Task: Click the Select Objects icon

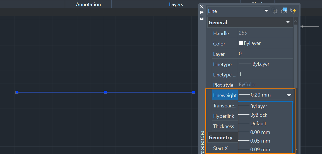Action: point(284,11)
